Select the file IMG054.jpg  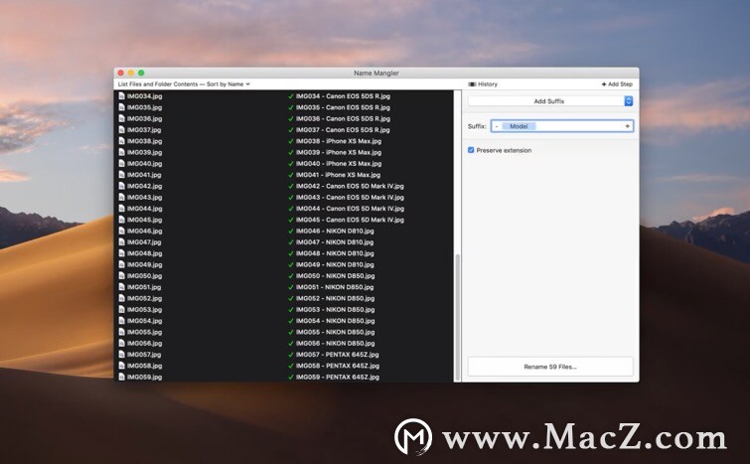coord(144,321)
